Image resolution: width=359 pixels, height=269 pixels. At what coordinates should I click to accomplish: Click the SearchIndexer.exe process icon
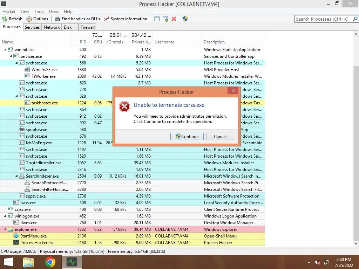point(22,176)
